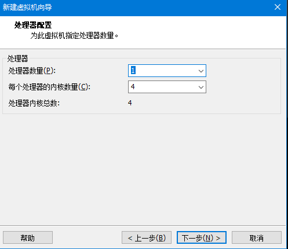Focus the 每个处理器的内核数量 combo box field
The width and height of the screenshot is (288, 249).
[x=167, y=87]
